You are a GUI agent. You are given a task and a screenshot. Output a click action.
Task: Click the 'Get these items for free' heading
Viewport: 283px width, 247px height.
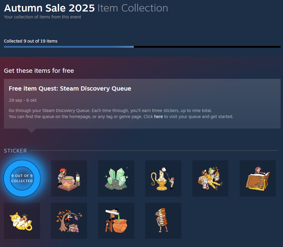pos(39,71)
